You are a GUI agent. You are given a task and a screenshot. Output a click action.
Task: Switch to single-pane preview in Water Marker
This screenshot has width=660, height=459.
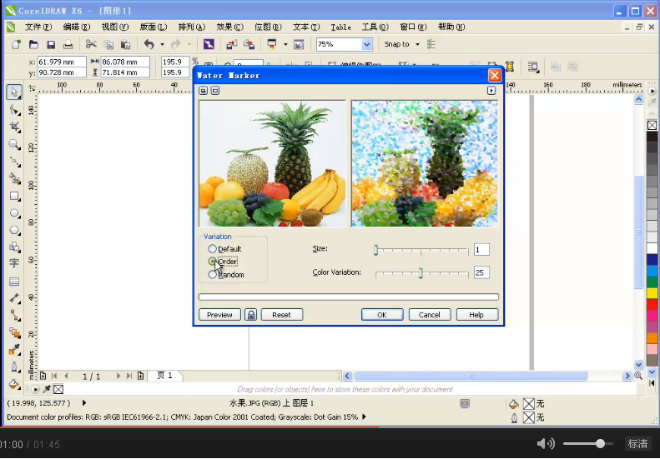215,91
